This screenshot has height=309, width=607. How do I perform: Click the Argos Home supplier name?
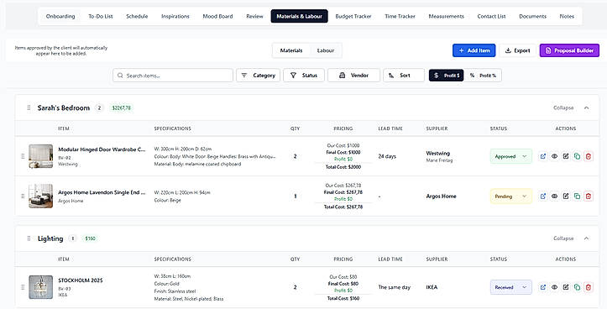[x=441, y=196]
